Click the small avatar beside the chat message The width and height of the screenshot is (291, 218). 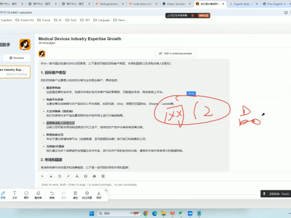pyautogui.click(x=42, y=54)
